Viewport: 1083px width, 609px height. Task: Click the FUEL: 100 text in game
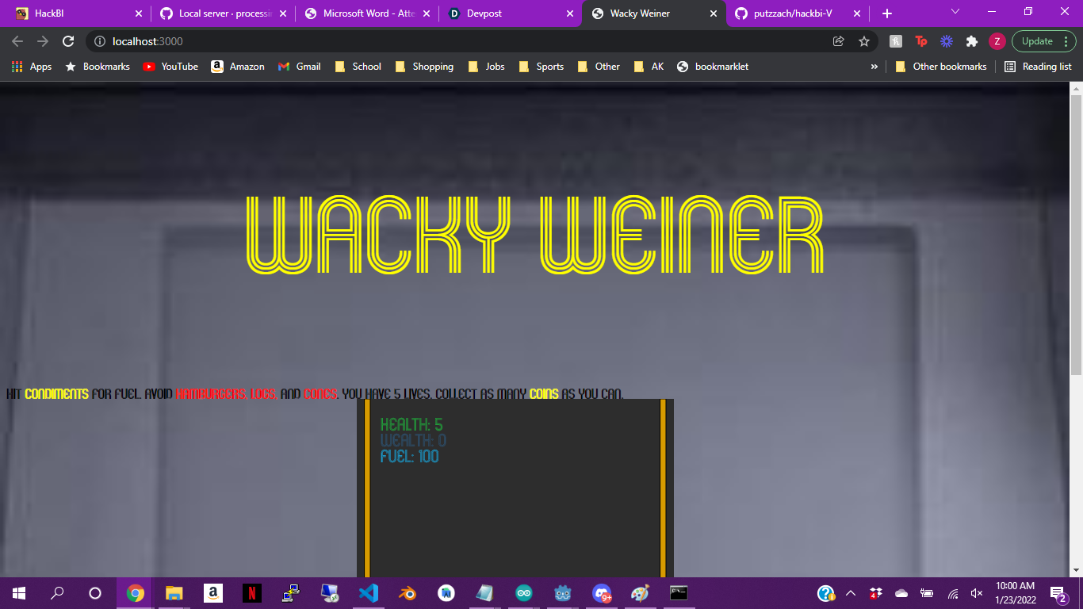[x=409, y=456]
